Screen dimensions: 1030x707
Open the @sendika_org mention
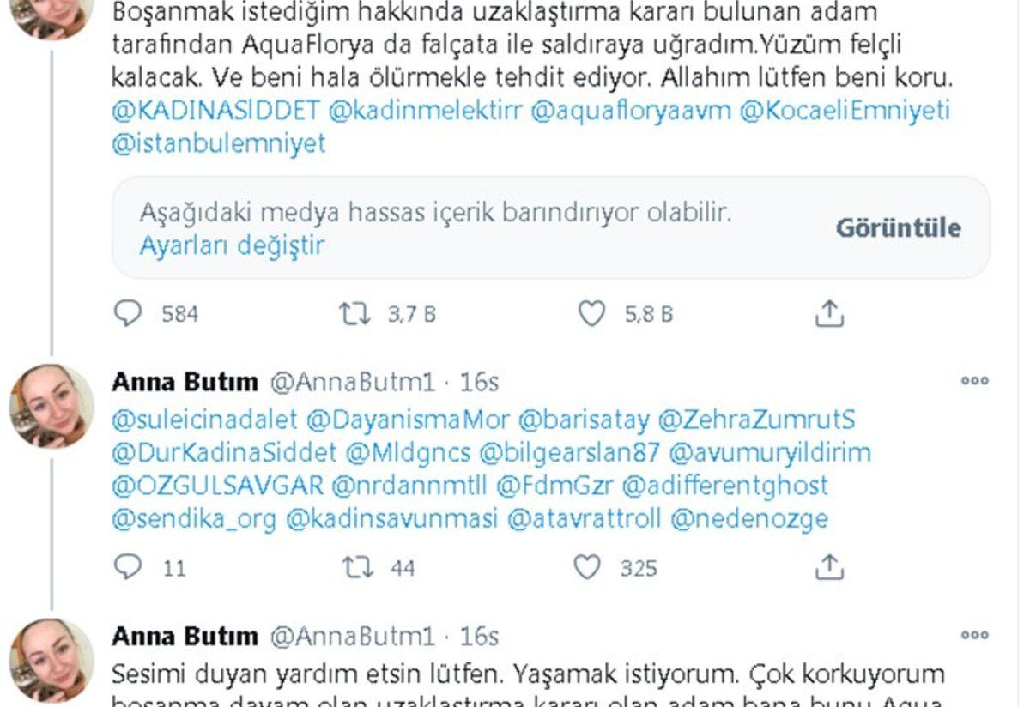pyautogui.click(x=195, y=518)
